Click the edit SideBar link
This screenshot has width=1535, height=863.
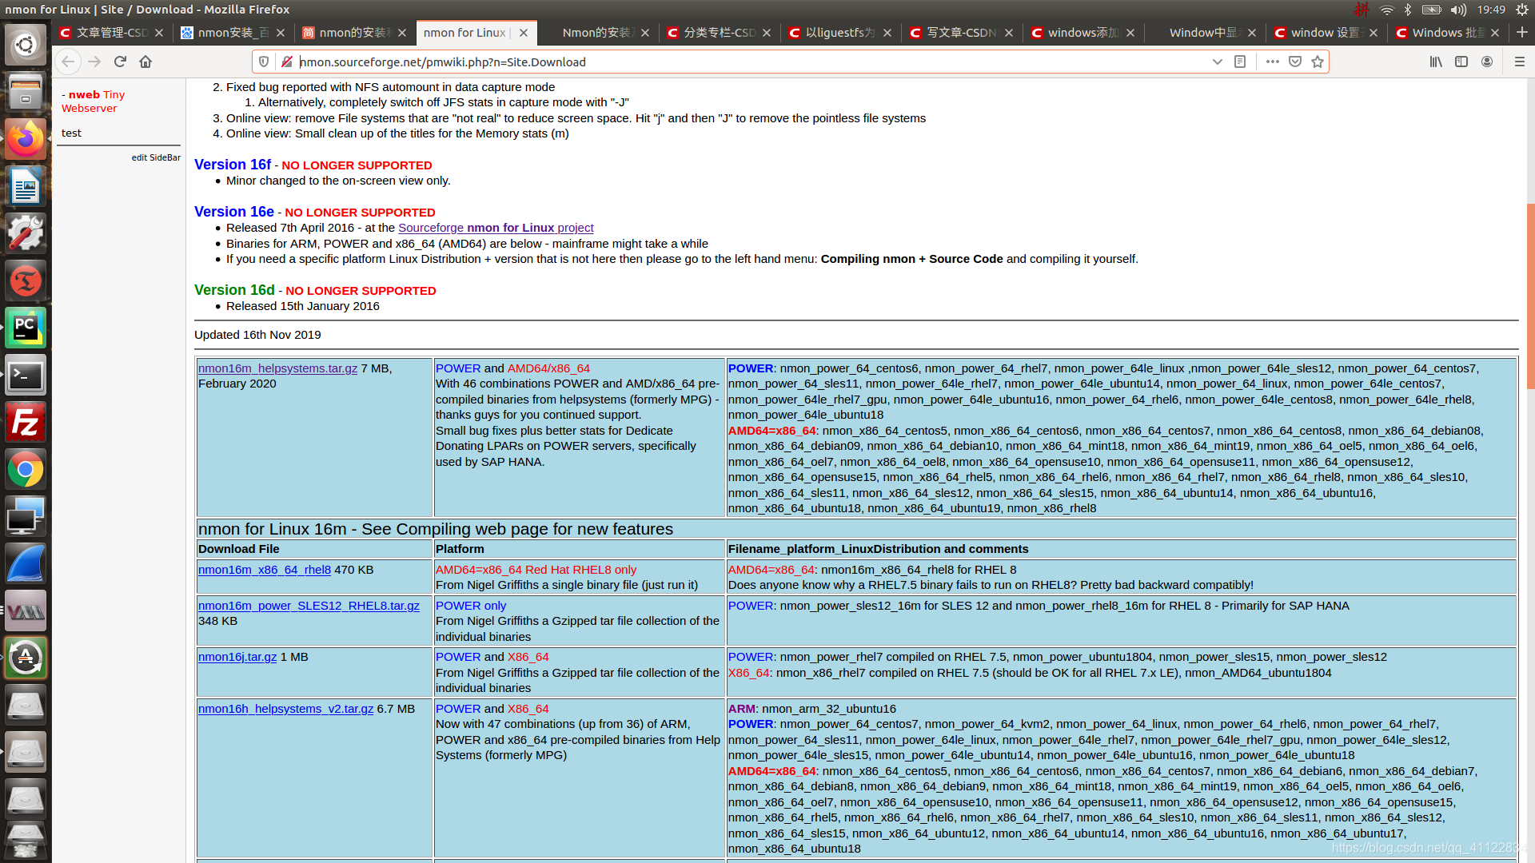point(156,157)
